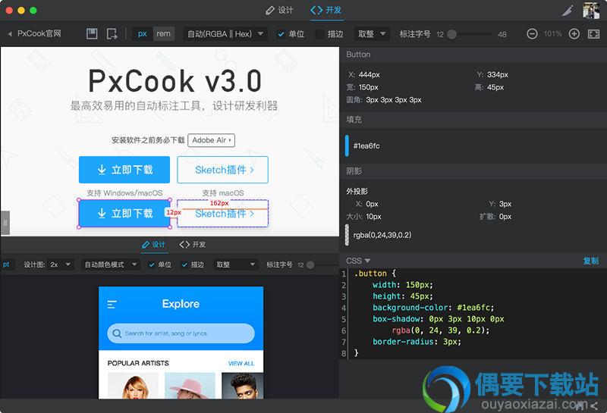Select the lower 开发 tab

(x=193, y=245)
